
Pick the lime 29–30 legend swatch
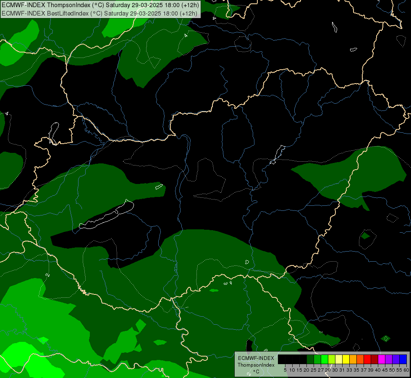(332, 359)
